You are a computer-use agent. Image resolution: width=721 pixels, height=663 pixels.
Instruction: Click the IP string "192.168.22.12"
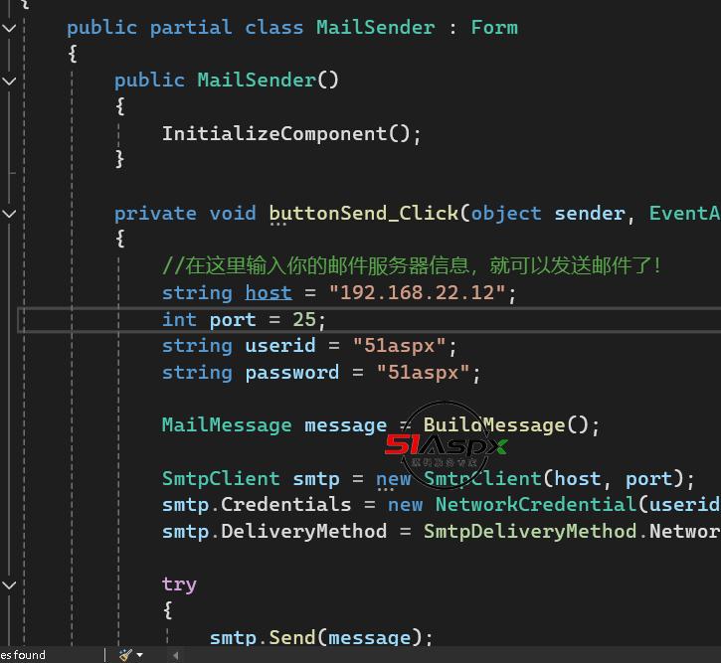[x=417, y=293]
